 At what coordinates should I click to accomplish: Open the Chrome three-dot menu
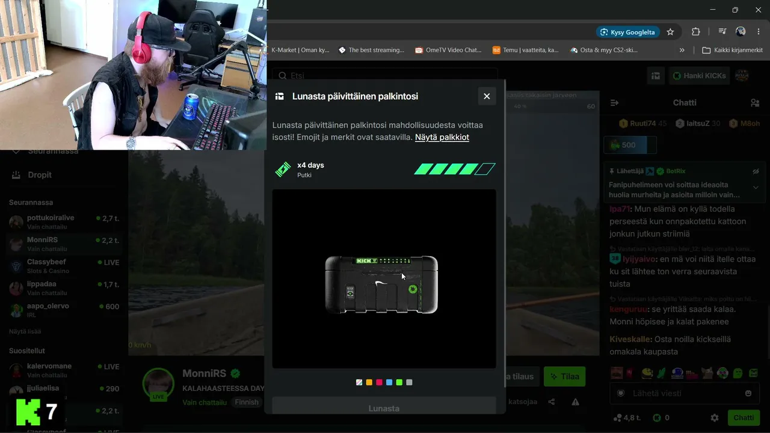point(758,32)
